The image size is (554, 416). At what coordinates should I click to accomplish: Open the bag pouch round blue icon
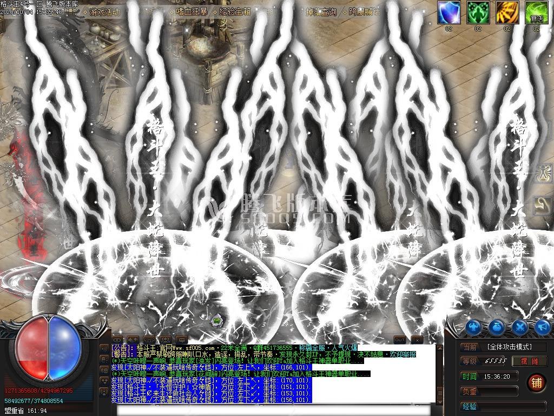tap(497, 327)
